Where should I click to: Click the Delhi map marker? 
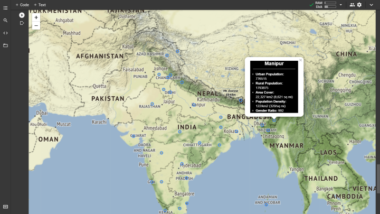[x=170, y=92]
